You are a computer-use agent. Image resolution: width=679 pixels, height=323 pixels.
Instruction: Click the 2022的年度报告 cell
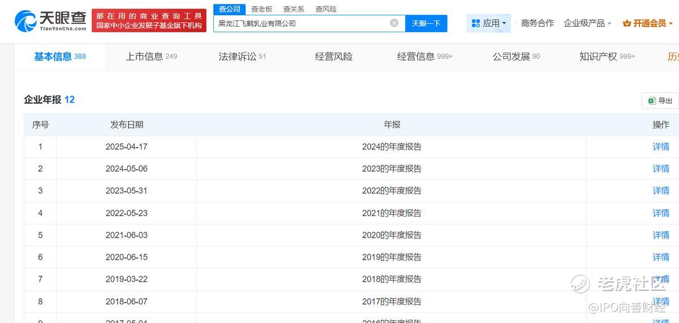coord(392,191)
